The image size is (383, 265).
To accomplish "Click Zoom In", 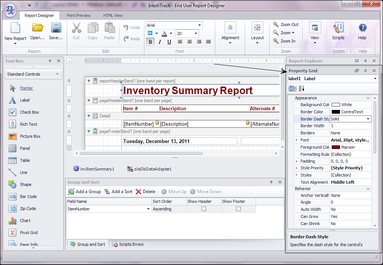I will pyautogui.click(x=284, y=41).
